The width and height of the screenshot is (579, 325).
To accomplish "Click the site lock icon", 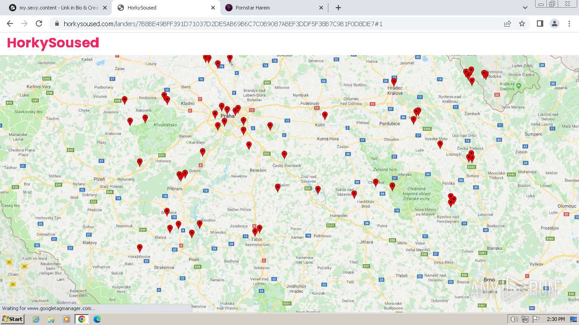I will coord(56,23).
